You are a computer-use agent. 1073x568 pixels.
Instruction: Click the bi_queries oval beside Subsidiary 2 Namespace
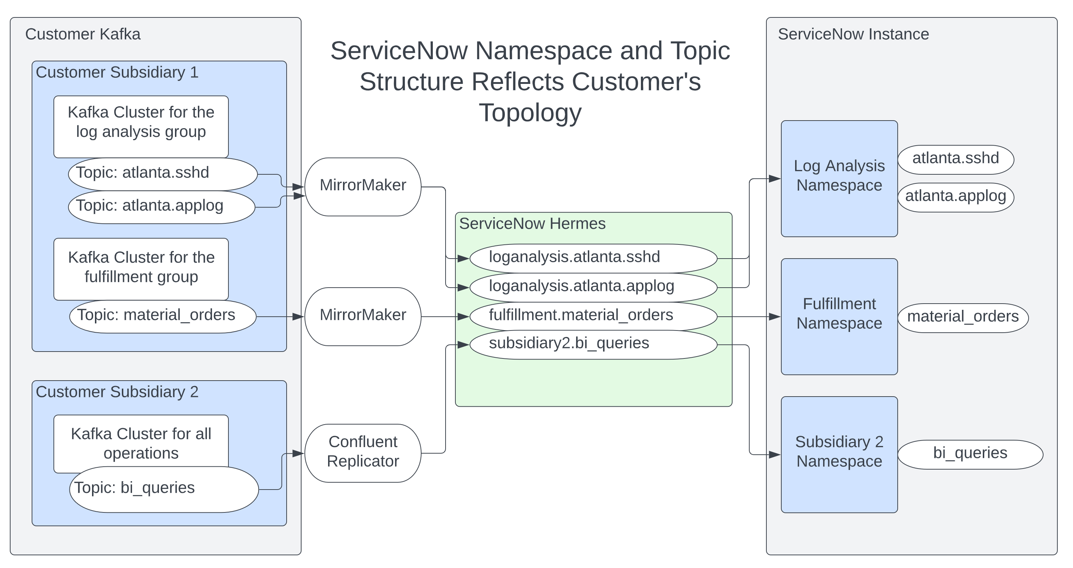970,455
